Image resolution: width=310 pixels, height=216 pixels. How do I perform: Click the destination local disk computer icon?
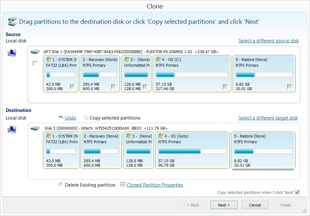[x=12, y=129]
